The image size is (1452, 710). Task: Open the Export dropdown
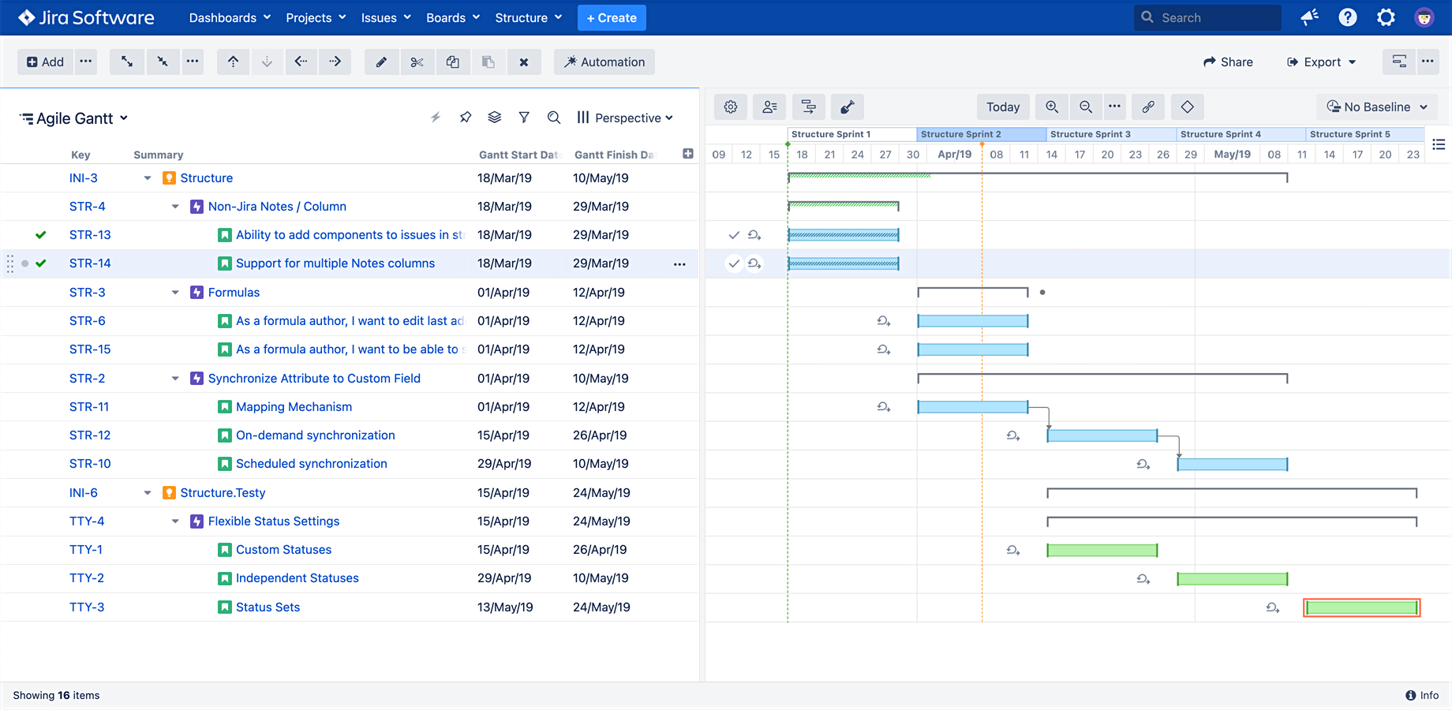pos(1322,62)
